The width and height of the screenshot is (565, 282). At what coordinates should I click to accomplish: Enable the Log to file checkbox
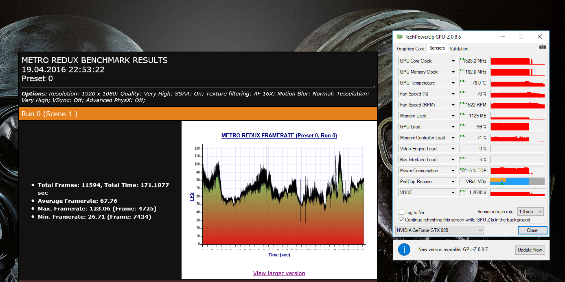tap(402, 213)
